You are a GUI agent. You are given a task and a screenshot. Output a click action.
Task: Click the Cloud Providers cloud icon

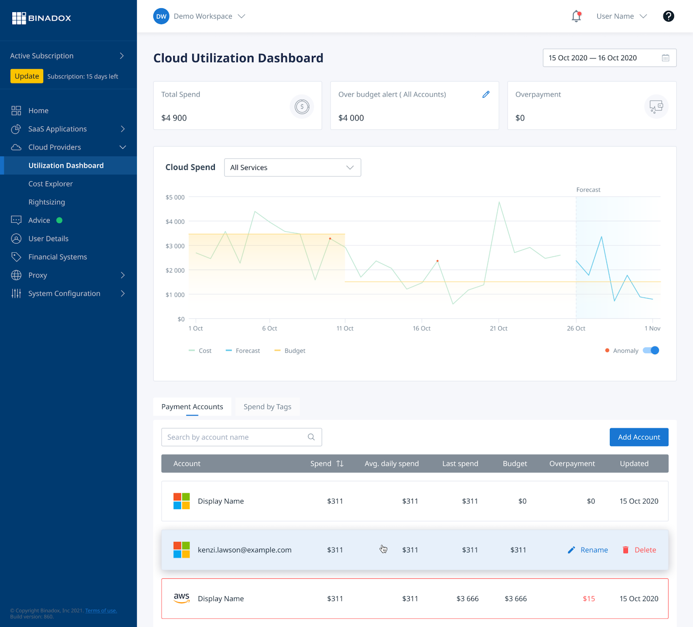tap(16, 147)
